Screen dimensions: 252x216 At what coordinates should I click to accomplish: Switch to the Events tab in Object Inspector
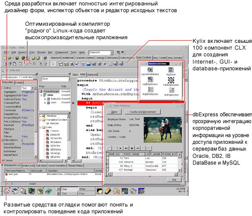(19, 83)
